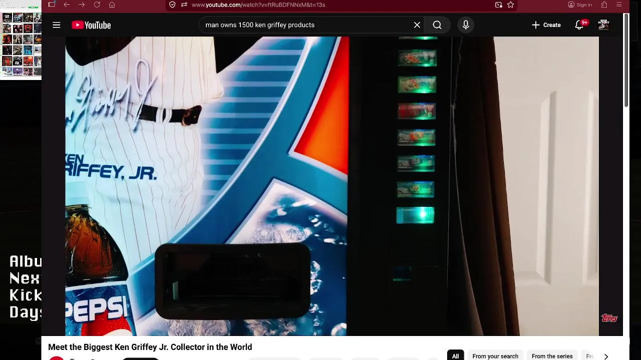Viewport: 641px width, 360px height.
Task: Show more filter chips with the arrow
Action: [606, 356]
